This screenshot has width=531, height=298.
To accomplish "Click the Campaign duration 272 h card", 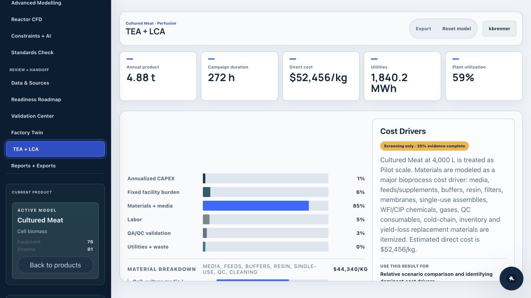I will point(239,76).
